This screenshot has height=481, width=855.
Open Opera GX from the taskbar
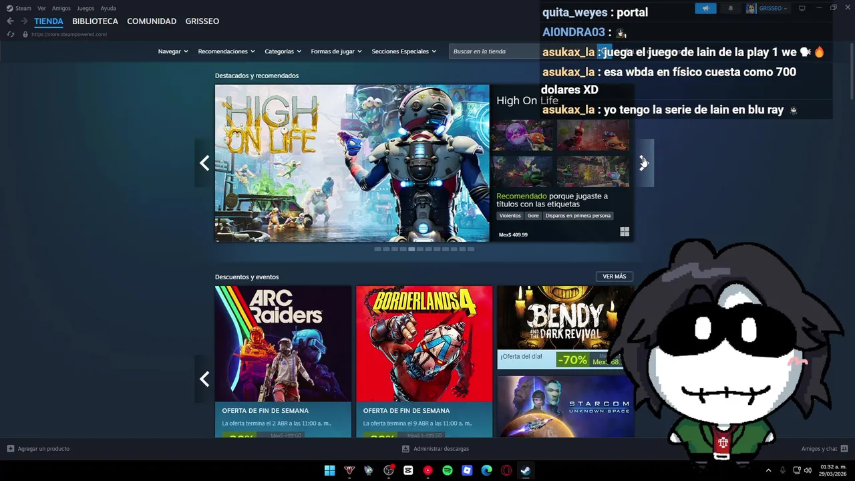pyautogui.click(x=506, y=470)
